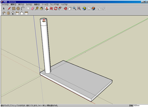Open the 表示(V) menu
Image resolution: width=148 pixels, height=107 pixels.
coord(21,4)
